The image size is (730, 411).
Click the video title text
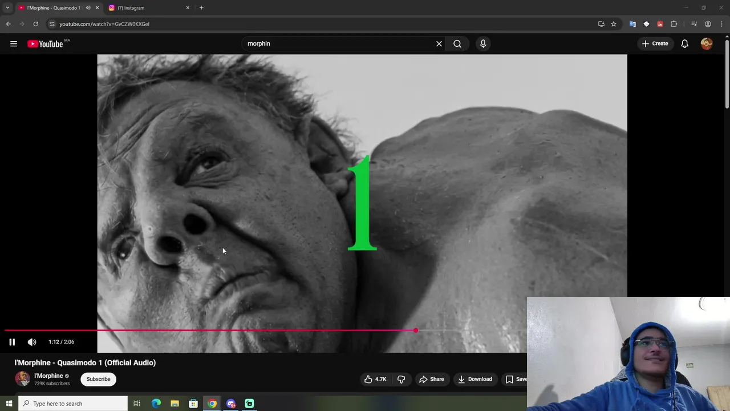[x=85, y=362]
